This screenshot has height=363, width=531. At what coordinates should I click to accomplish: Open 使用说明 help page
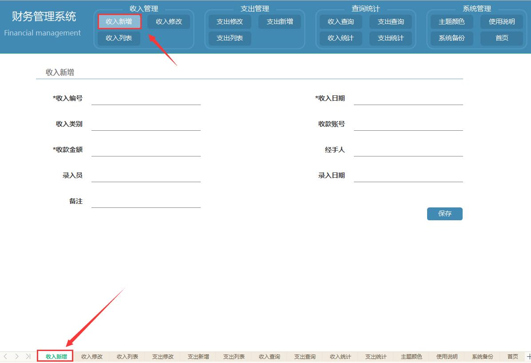pyautogui.click(x=502, y=21)
